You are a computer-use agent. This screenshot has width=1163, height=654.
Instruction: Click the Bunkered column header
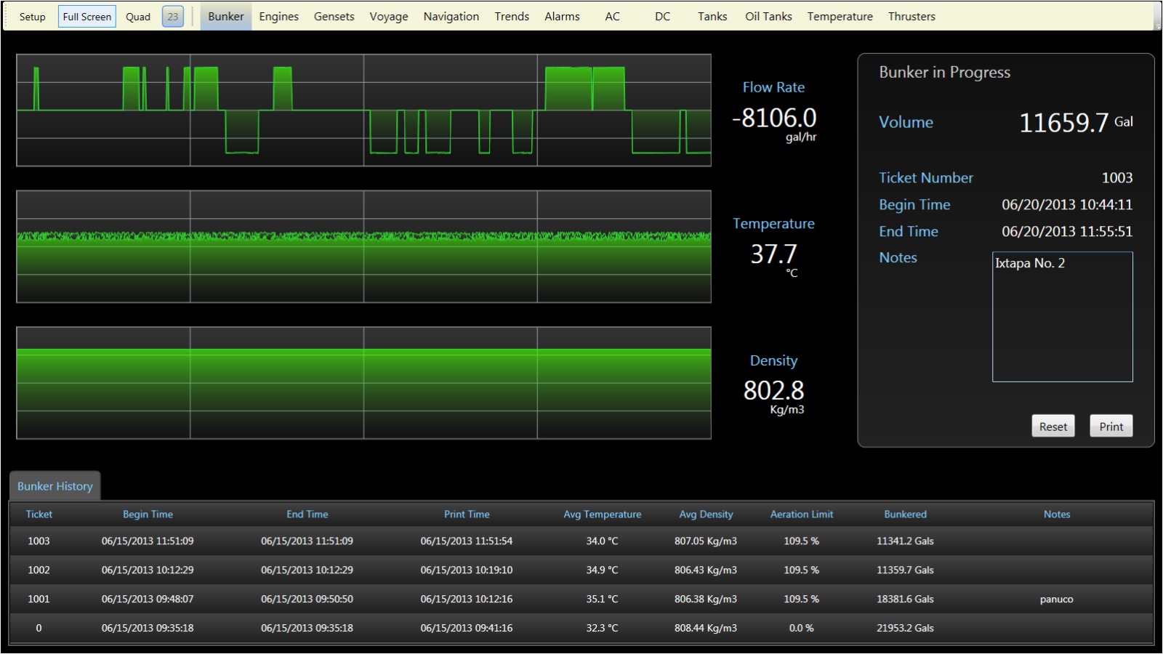905,514
